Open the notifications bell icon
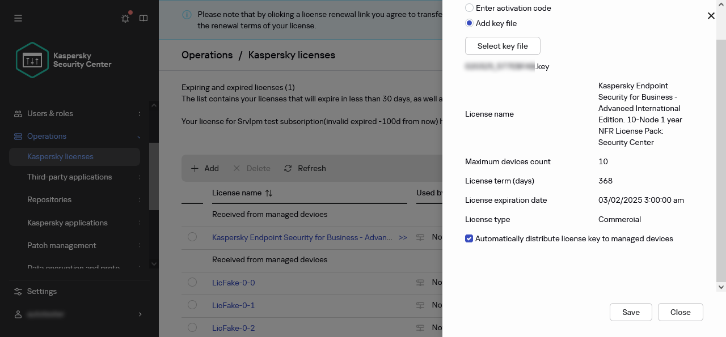The image size is (726, 337). [x=125, y=18]
